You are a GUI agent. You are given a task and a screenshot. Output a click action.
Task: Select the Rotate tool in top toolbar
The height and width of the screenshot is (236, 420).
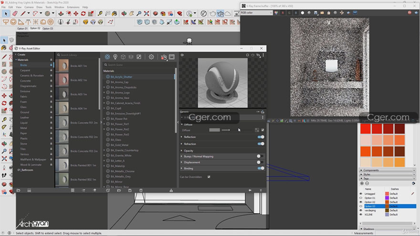coord(84,13)
